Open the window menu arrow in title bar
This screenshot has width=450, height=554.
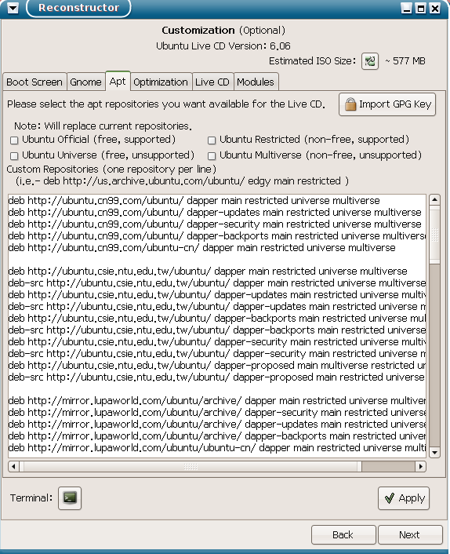pos(13,8)
